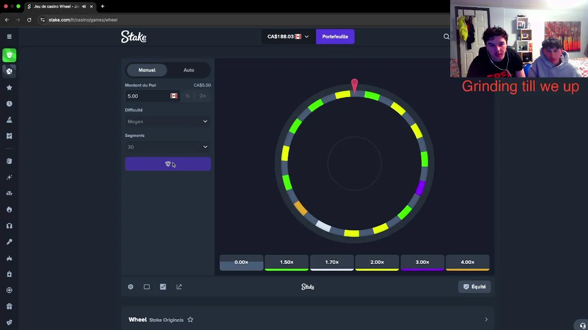Open the burst star icon in sidebar
Screen dimensions: 588x330
tap(9, 258)
